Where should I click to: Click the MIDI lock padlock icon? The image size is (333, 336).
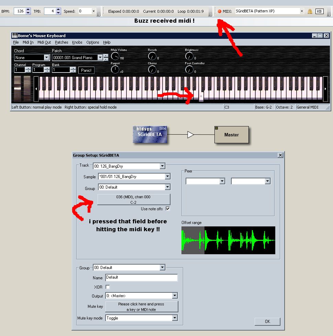click(x=310, y=11)
